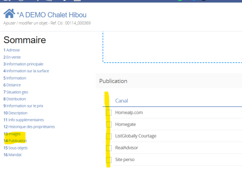The width and height of the screenshot is (242, 174).
Task: View 12 Historique des propriétaires
Action: point(29,127)
